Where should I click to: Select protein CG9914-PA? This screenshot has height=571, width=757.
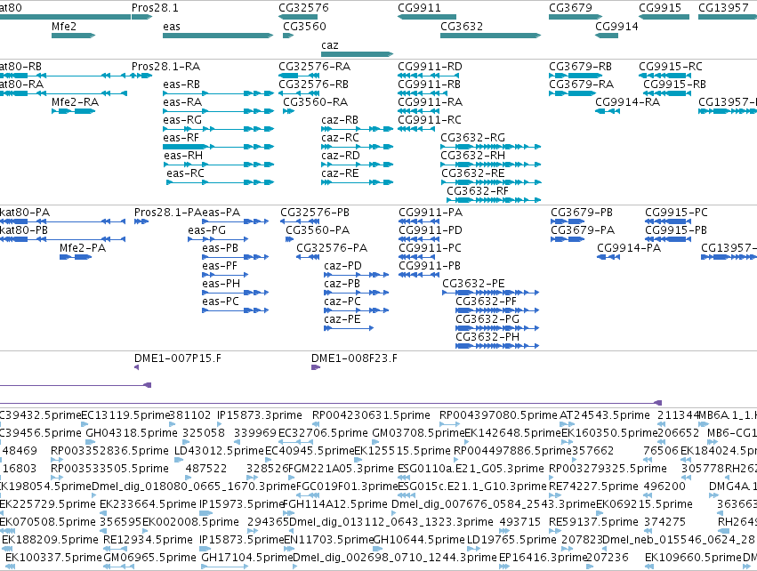(x=608, y=257)
